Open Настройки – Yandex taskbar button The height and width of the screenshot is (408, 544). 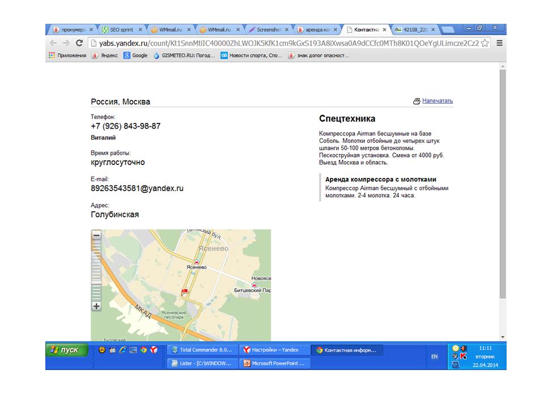point(275,350)
